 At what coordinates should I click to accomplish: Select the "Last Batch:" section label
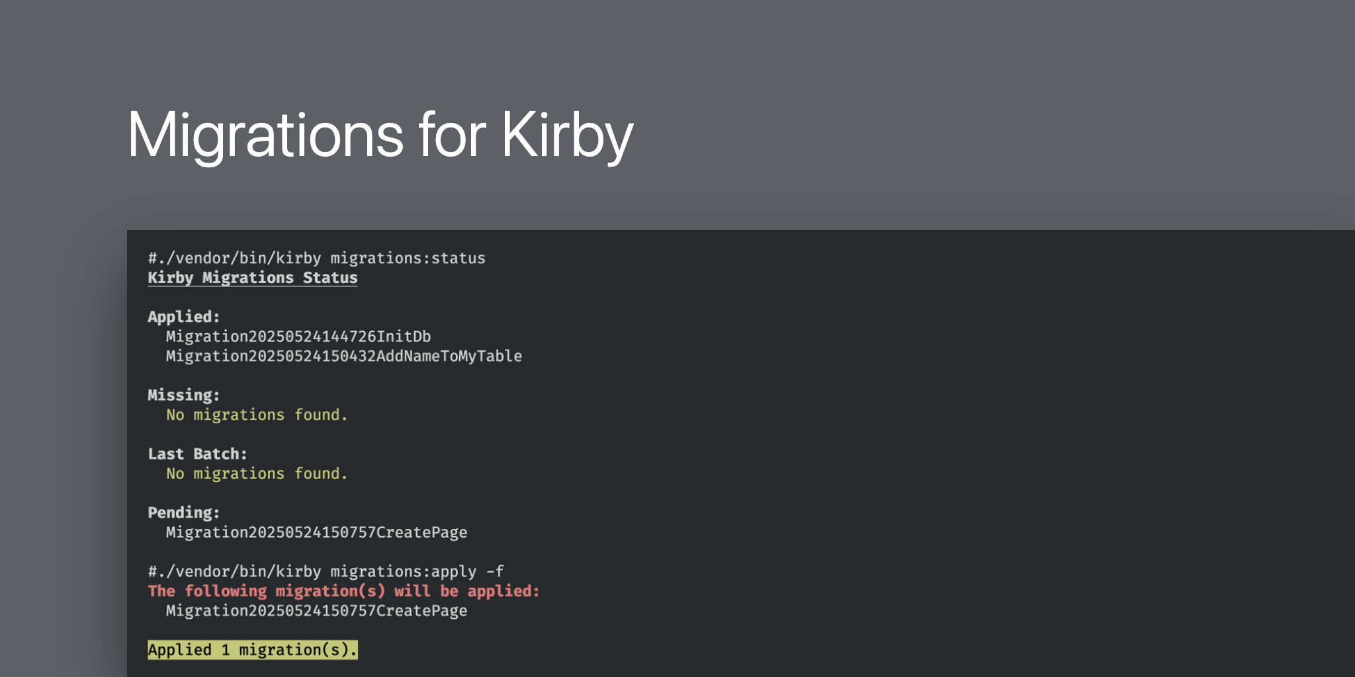tap(197, 454)
